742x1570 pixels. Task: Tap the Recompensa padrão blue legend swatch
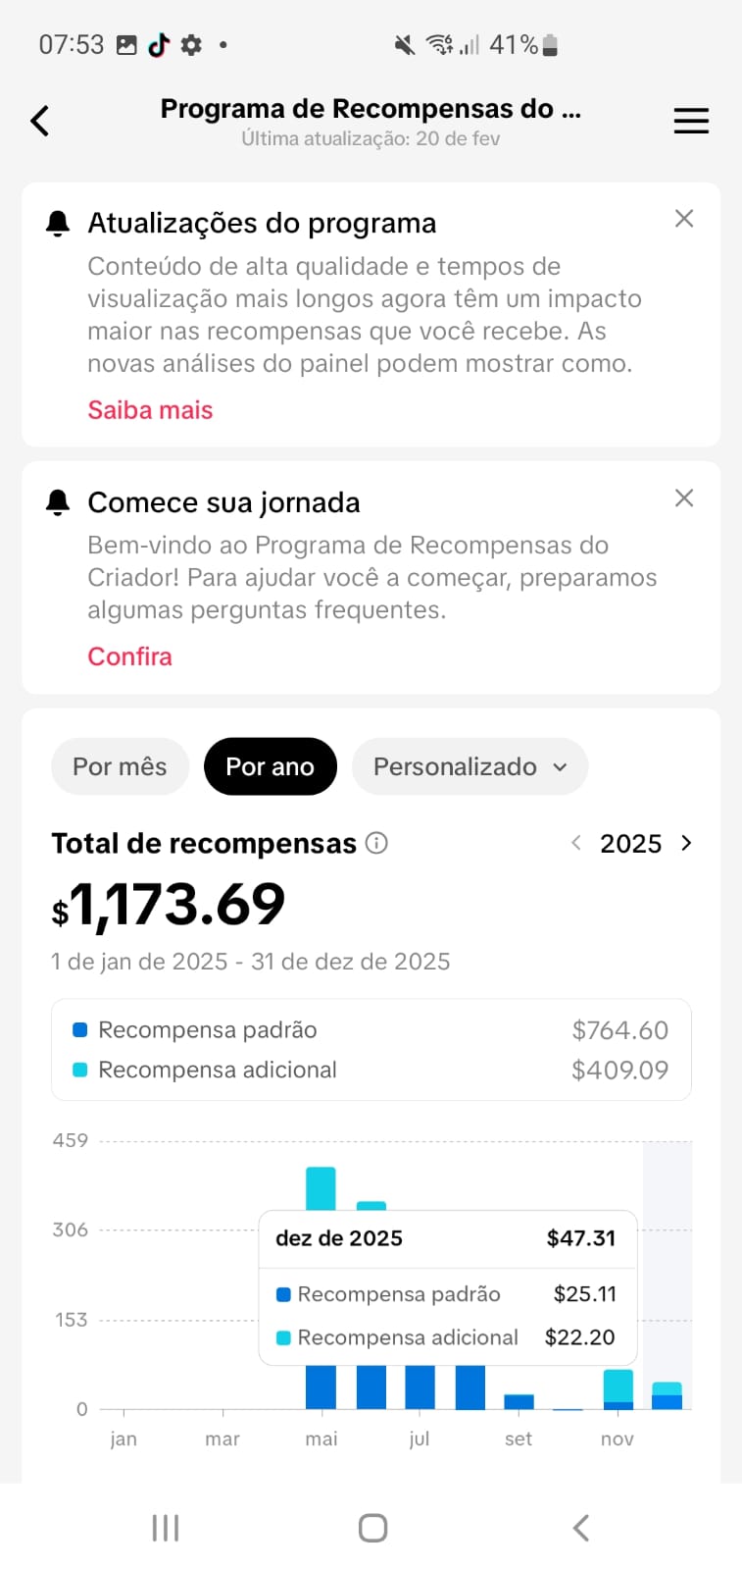[80, 1030]
